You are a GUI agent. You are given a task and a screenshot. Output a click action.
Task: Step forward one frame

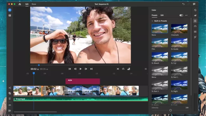pyautogui.click(x=86, y=69)
